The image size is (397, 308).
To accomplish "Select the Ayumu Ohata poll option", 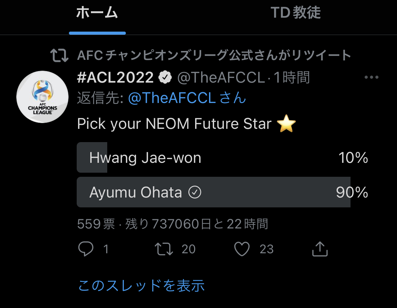I will 222,192.
